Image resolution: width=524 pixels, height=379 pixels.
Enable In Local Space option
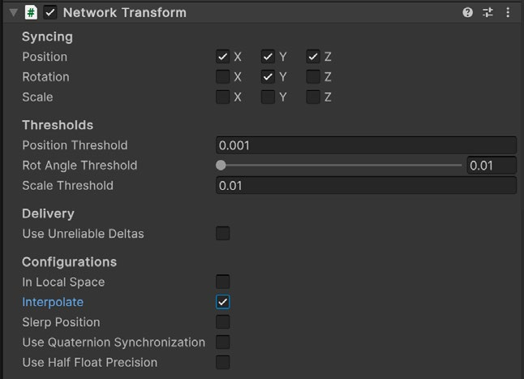pos(222,282)
